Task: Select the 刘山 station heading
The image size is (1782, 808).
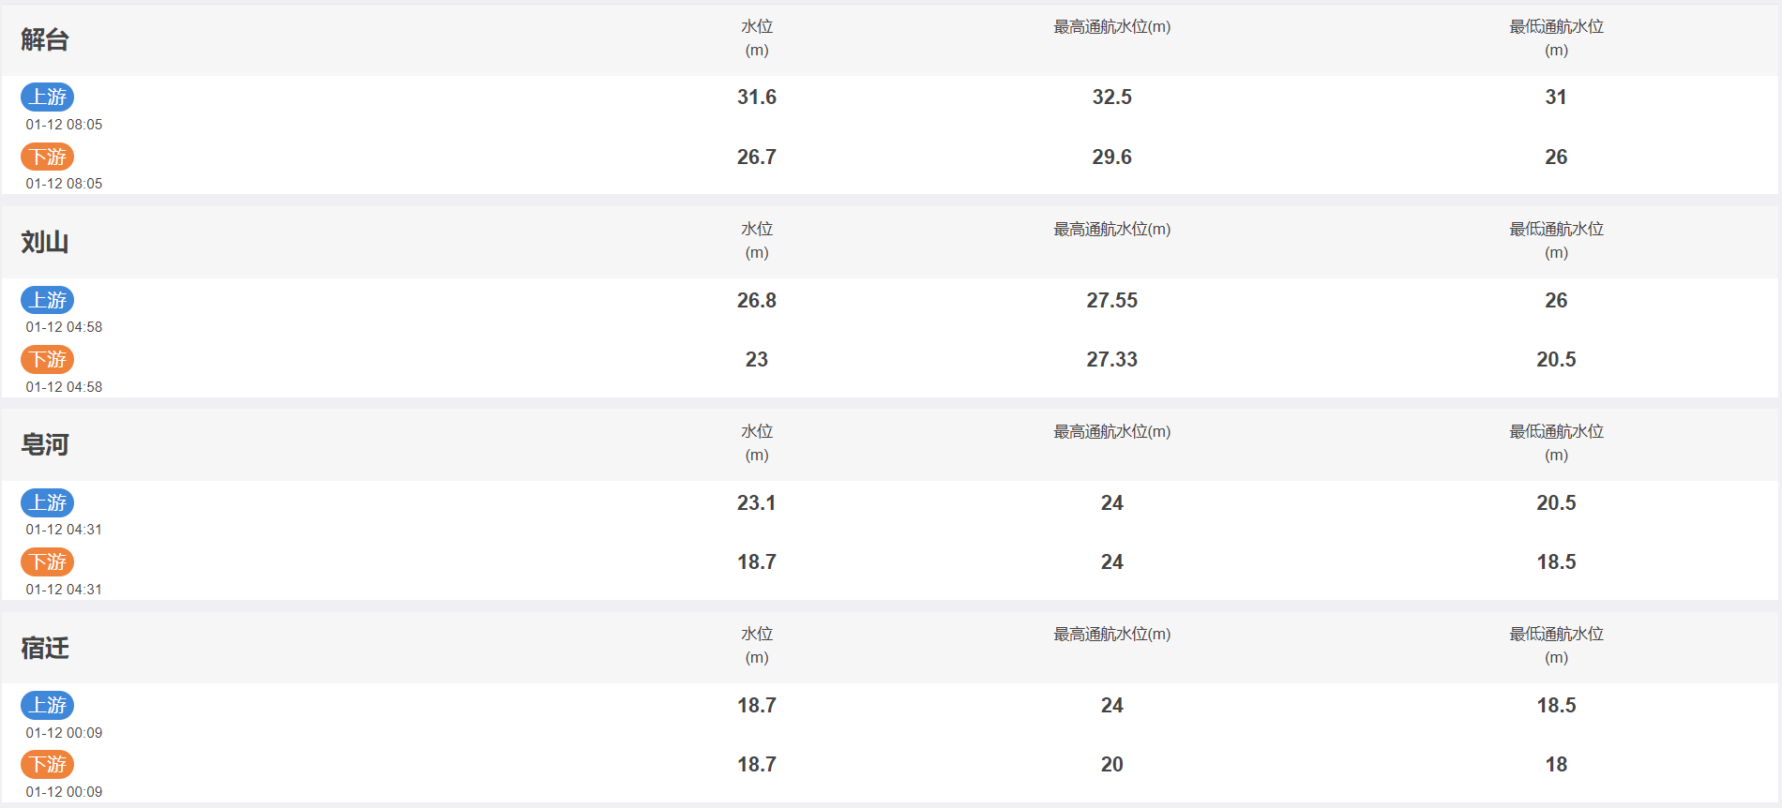Action: pyautogui.click(x=45, y=242)
